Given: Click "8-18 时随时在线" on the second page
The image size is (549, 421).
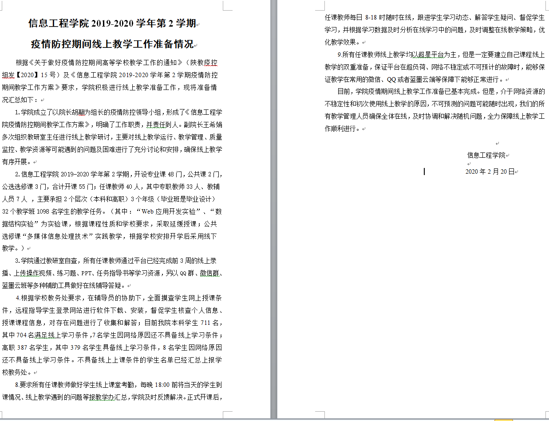Looking at the screenshot, I should coord(388,18).
